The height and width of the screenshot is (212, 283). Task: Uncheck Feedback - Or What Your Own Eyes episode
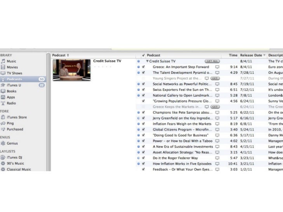tap(143, 169)
